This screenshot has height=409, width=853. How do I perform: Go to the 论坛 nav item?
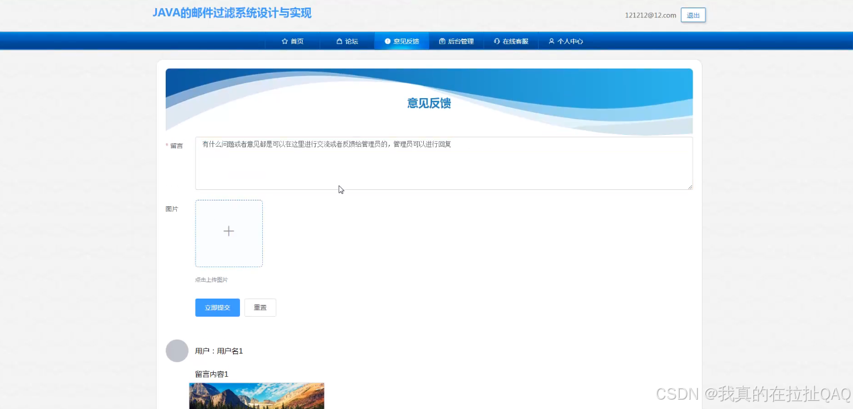tap(347, 41)
